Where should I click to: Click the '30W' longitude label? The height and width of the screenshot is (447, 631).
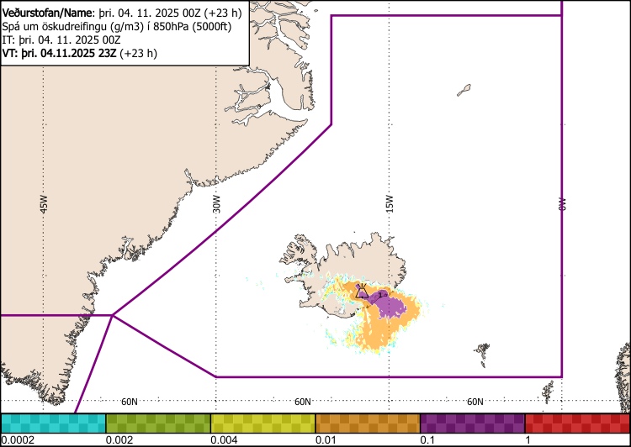point(216,204)
